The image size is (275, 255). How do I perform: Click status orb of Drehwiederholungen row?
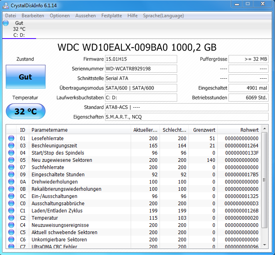pyautogui.click(x=11, y=182)
